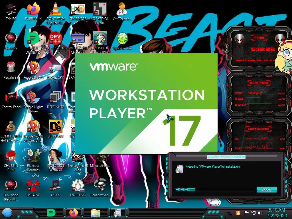Select the BE JUST LIKE THE DUDE icon
Viewport: 292px width, 219px height.
pyautogui.click(x=100, y=42)
